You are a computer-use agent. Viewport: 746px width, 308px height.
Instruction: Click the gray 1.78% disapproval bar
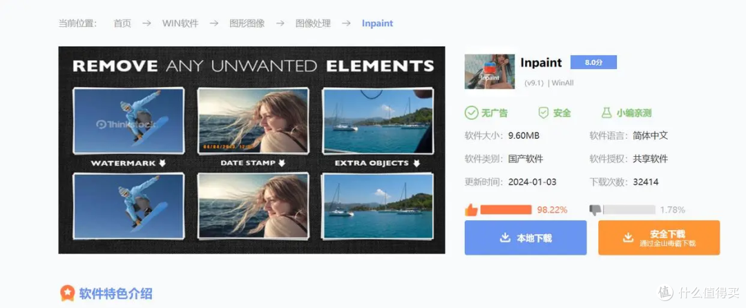pos(629,210)
